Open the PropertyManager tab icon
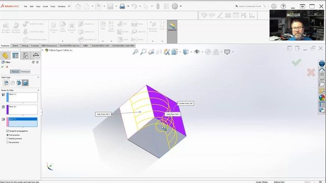The image size is (326, 183). click(15, 55)
